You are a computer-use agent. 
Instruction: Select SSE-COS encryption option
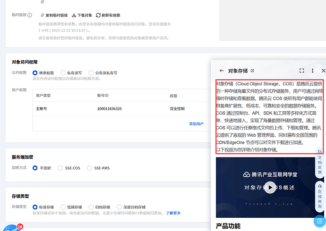pos(60,168)
